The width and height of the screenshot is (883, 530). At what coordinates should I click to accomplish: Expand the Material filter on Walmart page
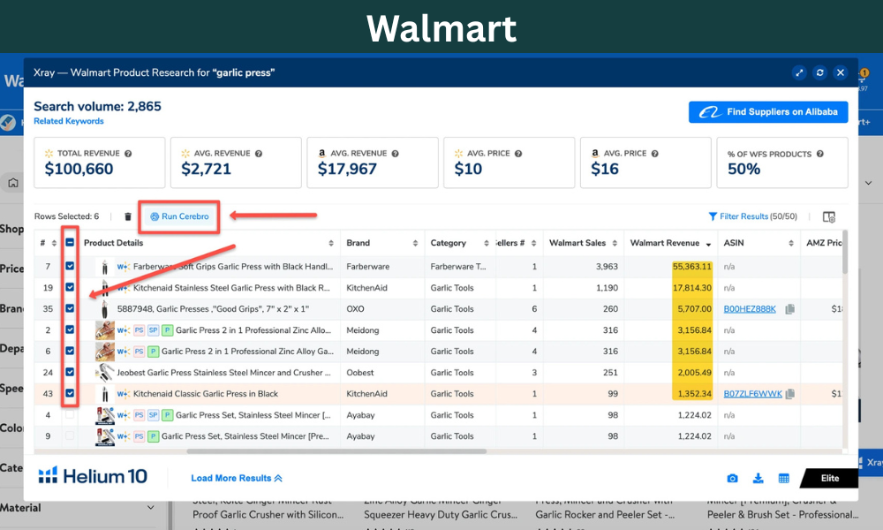151,507
